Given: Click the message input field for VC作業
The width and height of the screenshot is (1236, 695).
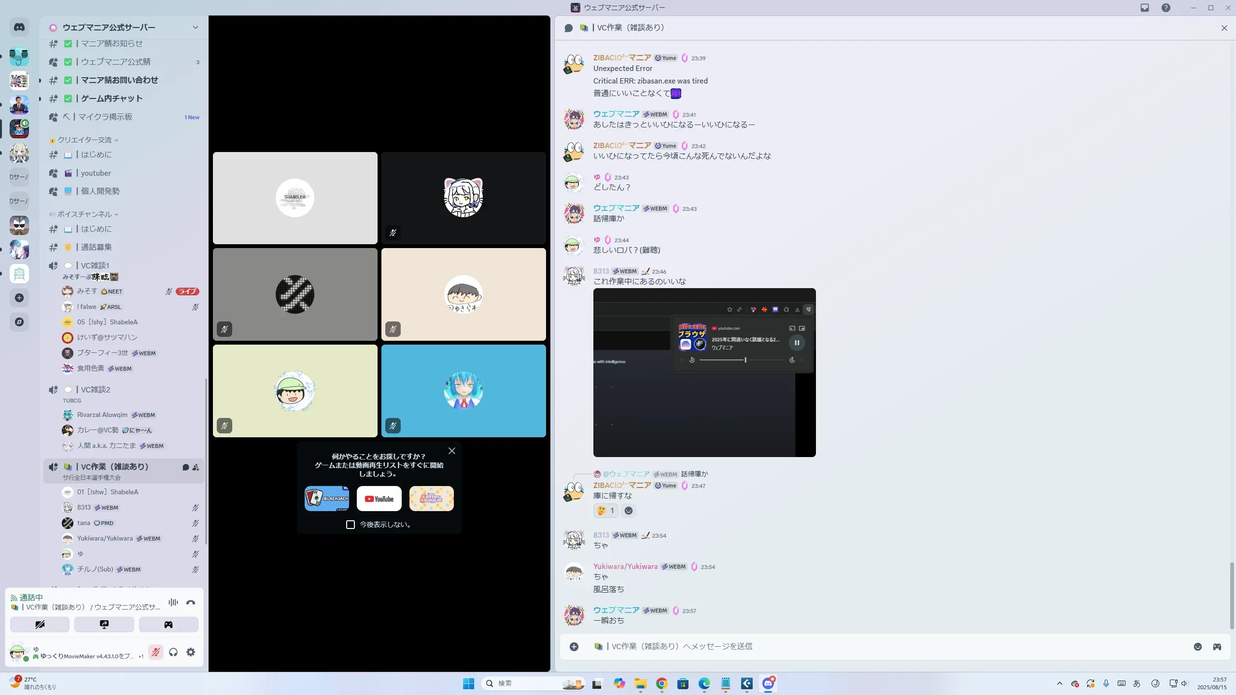Looking at the screenshot, I should click(x=869, y=646).
